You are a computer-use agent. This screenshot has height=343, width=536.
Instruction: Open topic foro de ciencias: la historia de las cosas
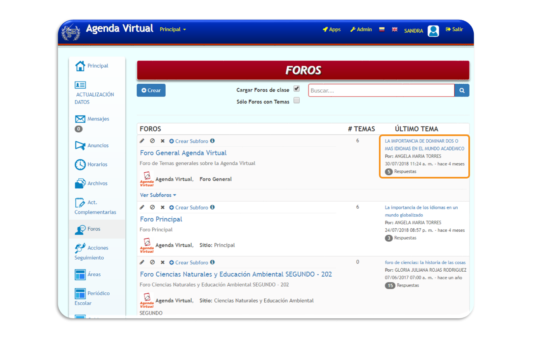click(x=425, y=262)
